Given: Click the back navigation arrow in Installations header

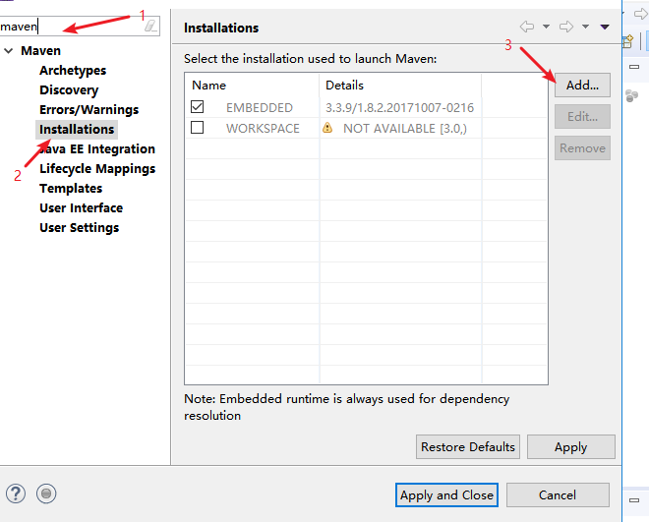Looking at the screenshot, I should click(527, 27).
